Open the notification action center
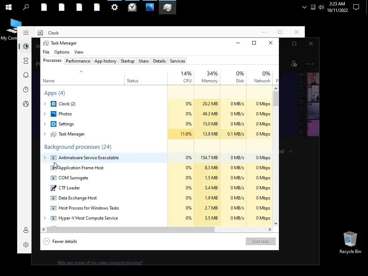368x276 pixels. pos(356,7)
